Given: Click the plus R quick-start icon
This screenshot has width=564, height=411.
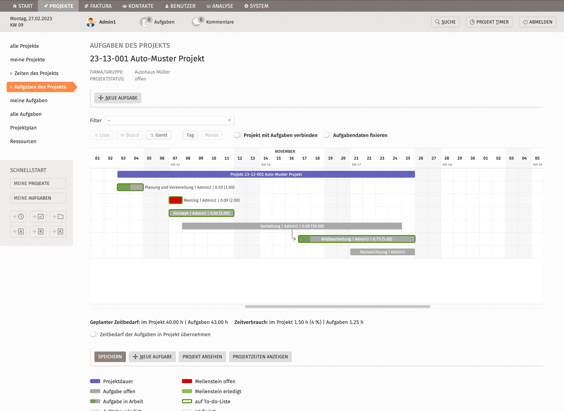Looking at the screenshot, I should click(x=38, y=232).
